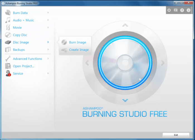The width and height of the screenshot is (195, 140).
Task: Expand the Burn Data submenu arrow
Action: tap(48, 13)
